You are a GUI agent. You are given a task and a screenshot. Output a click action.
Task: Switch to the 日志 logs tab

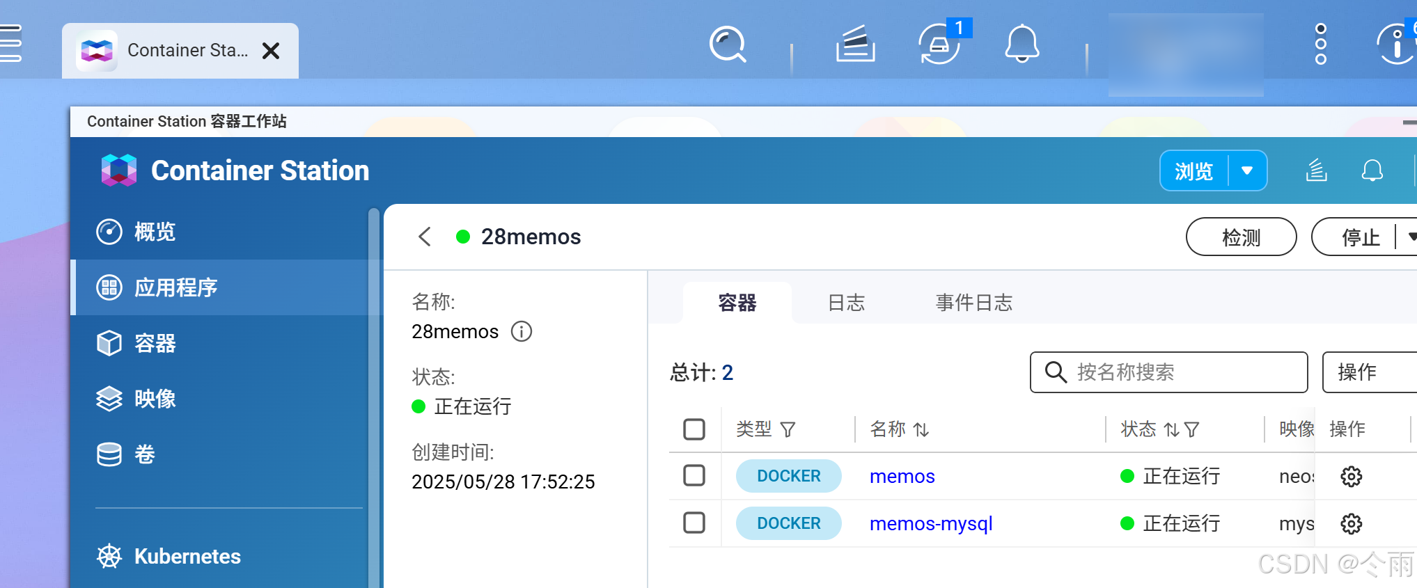(x=846, y=303)
